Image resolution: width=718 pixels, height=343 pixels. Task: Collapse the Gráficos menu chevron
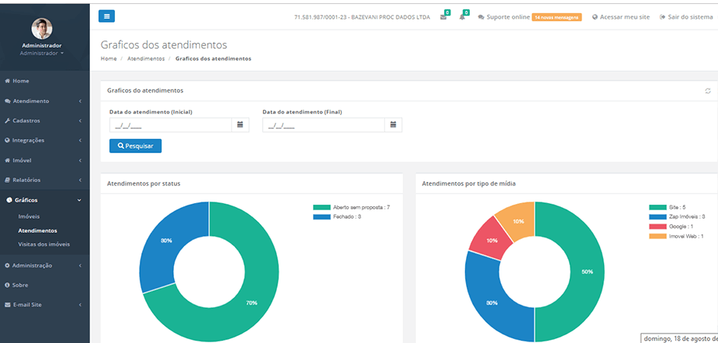[80, 200]
